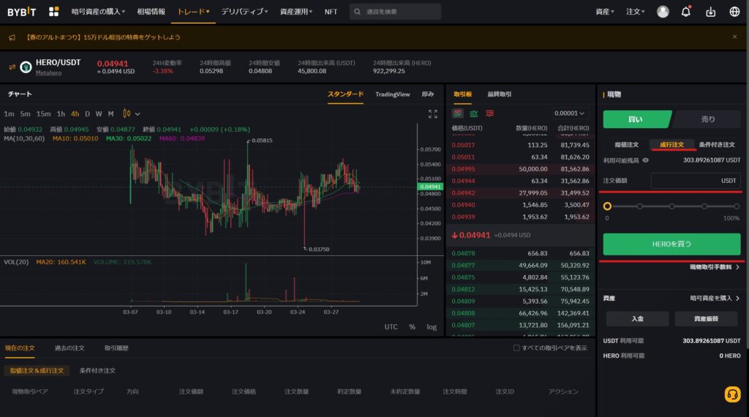Open the 0.00001 price precision dropdown
The height and width of the screenshot is (417, 749).
(569, 113)
